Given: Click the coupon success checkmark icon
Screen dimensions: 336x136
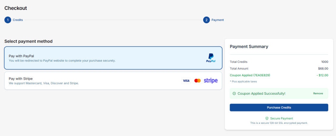Looking at the screenshot, I should pyautogui.click(x=234, y=93).
